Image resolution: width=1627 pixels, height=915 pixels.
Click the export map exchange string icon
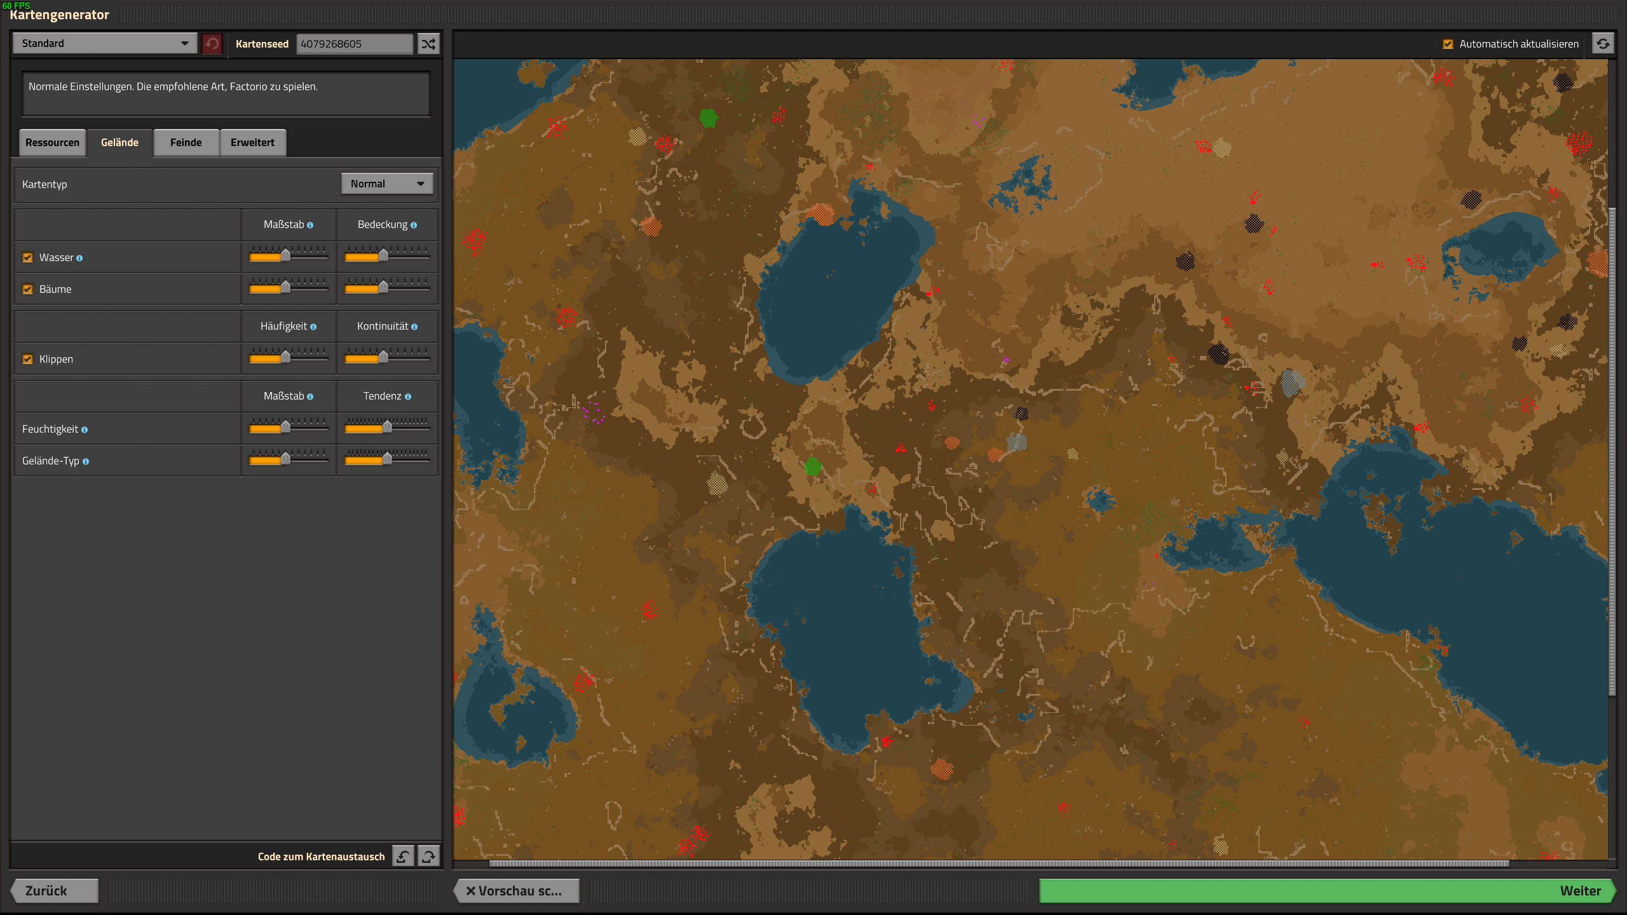429,856
